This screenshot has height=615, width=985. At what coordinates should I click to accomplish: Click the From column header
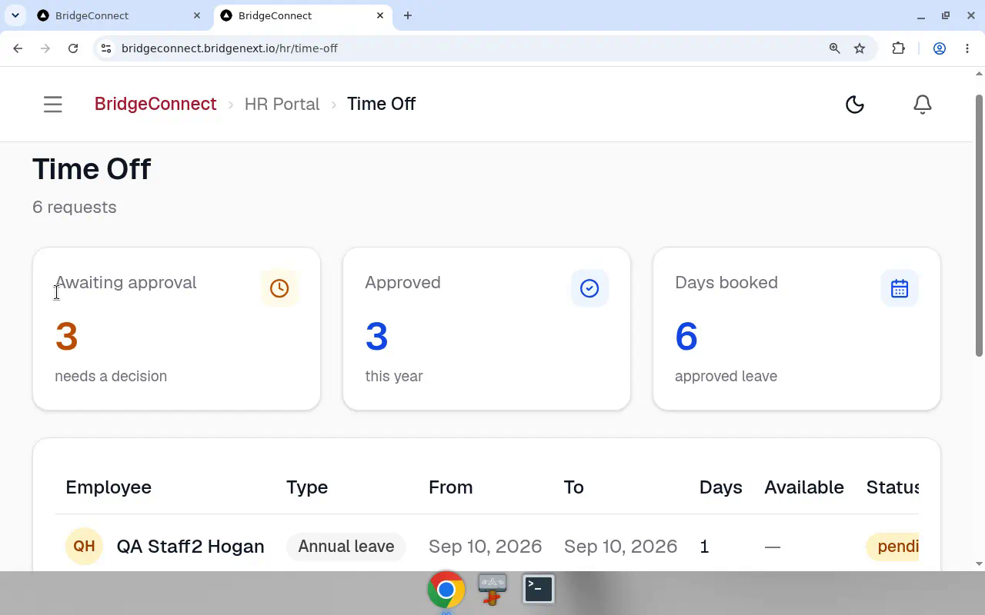coord(451,487)
